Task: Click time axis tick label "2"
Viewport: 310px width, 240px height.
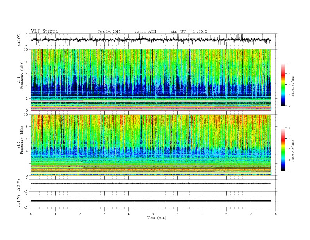Action: 80,214
